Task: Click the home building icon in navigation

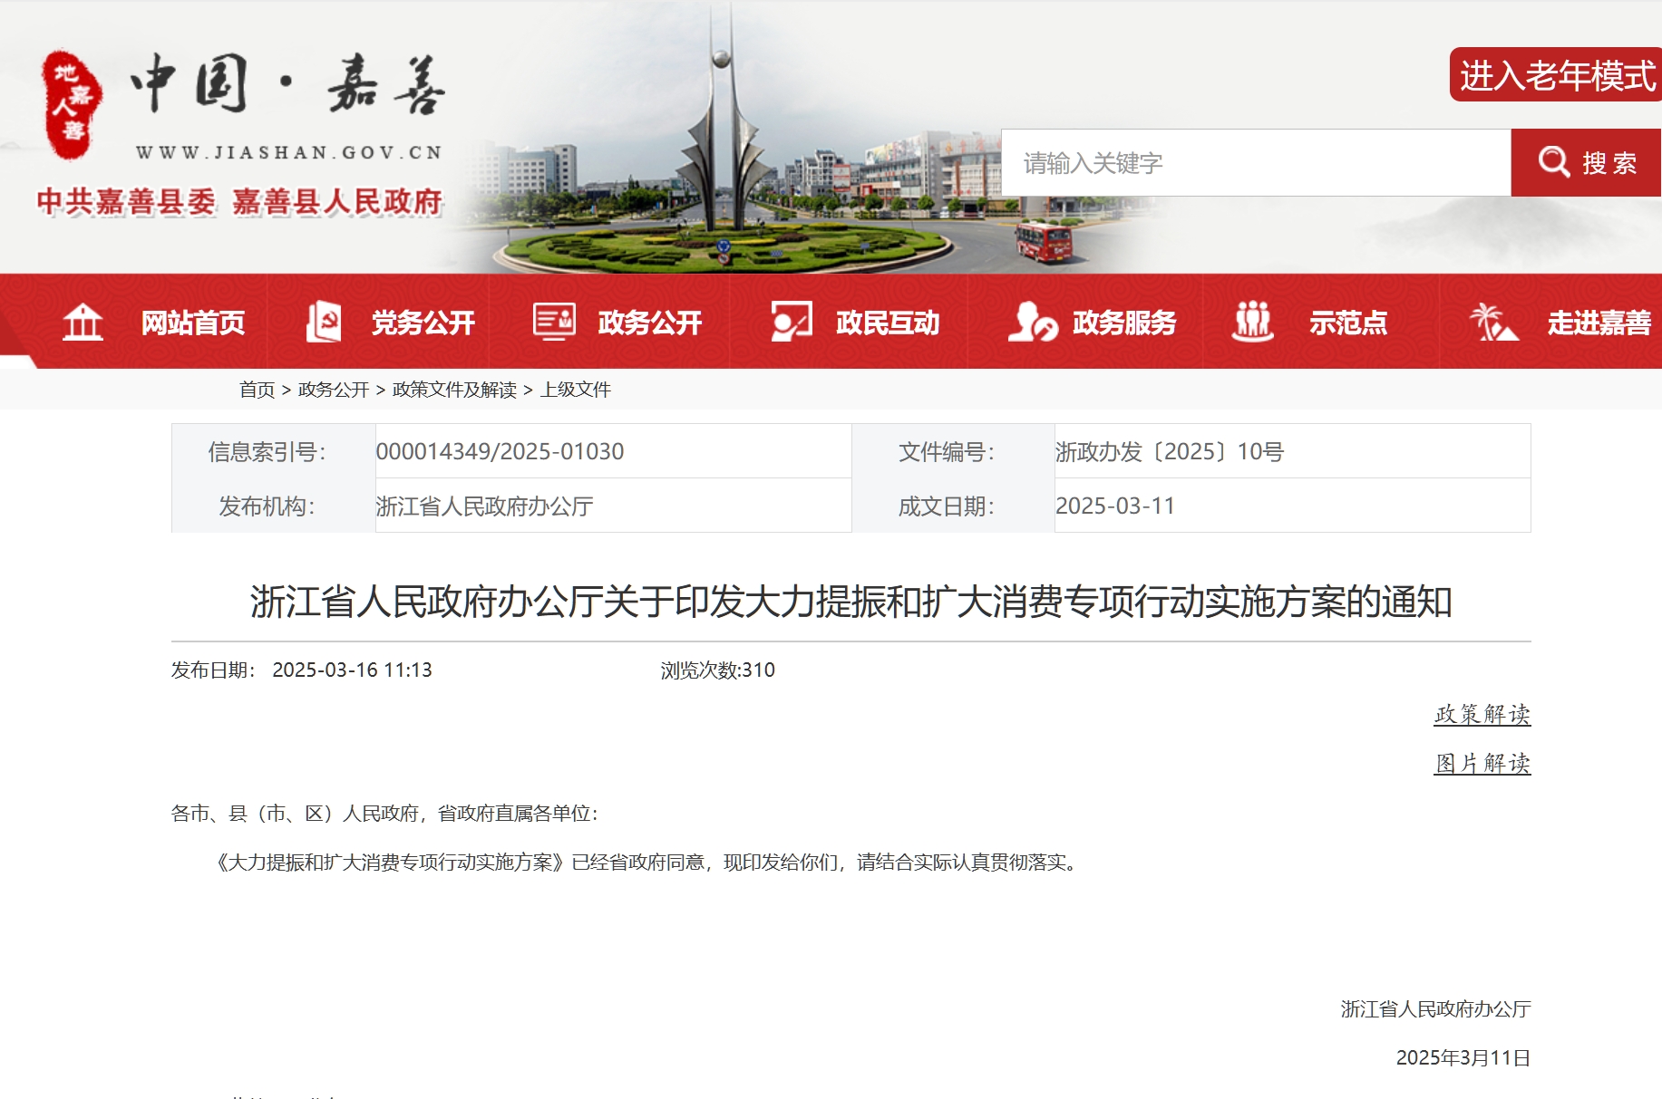Action: (x=83, y=322)
